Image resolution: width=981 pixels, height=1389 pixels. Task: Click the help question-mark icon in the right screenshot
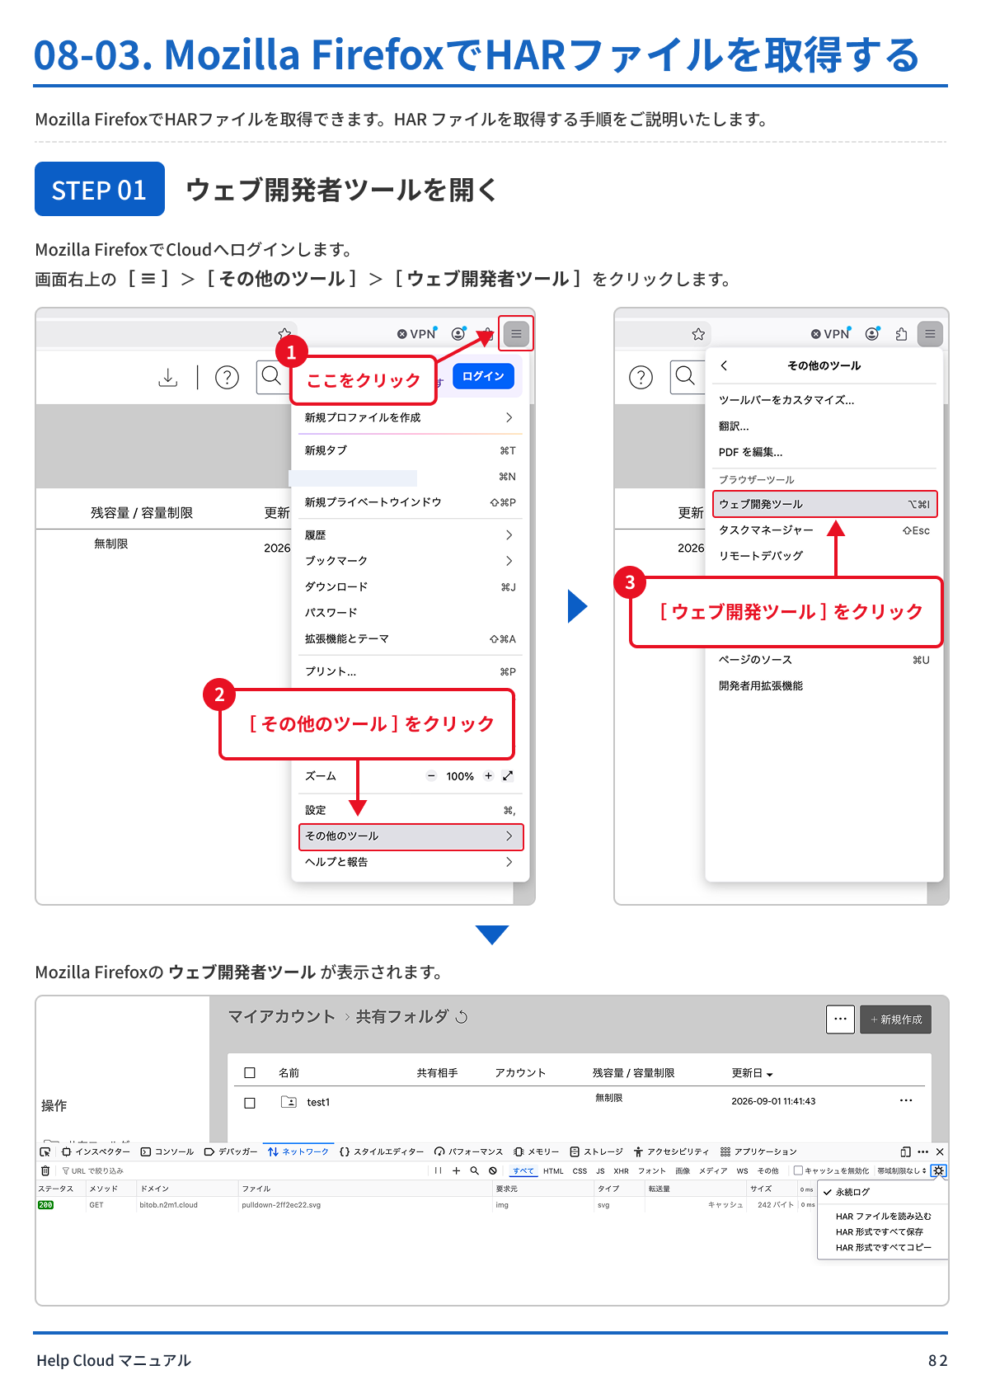click(x=641, y=377)
